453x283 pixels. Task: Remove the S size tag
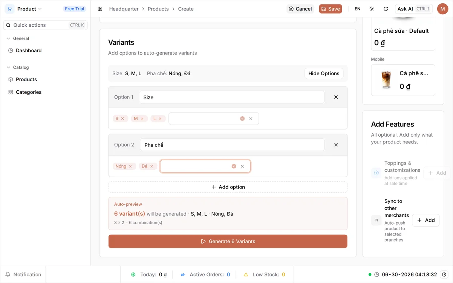coord(122,119)
